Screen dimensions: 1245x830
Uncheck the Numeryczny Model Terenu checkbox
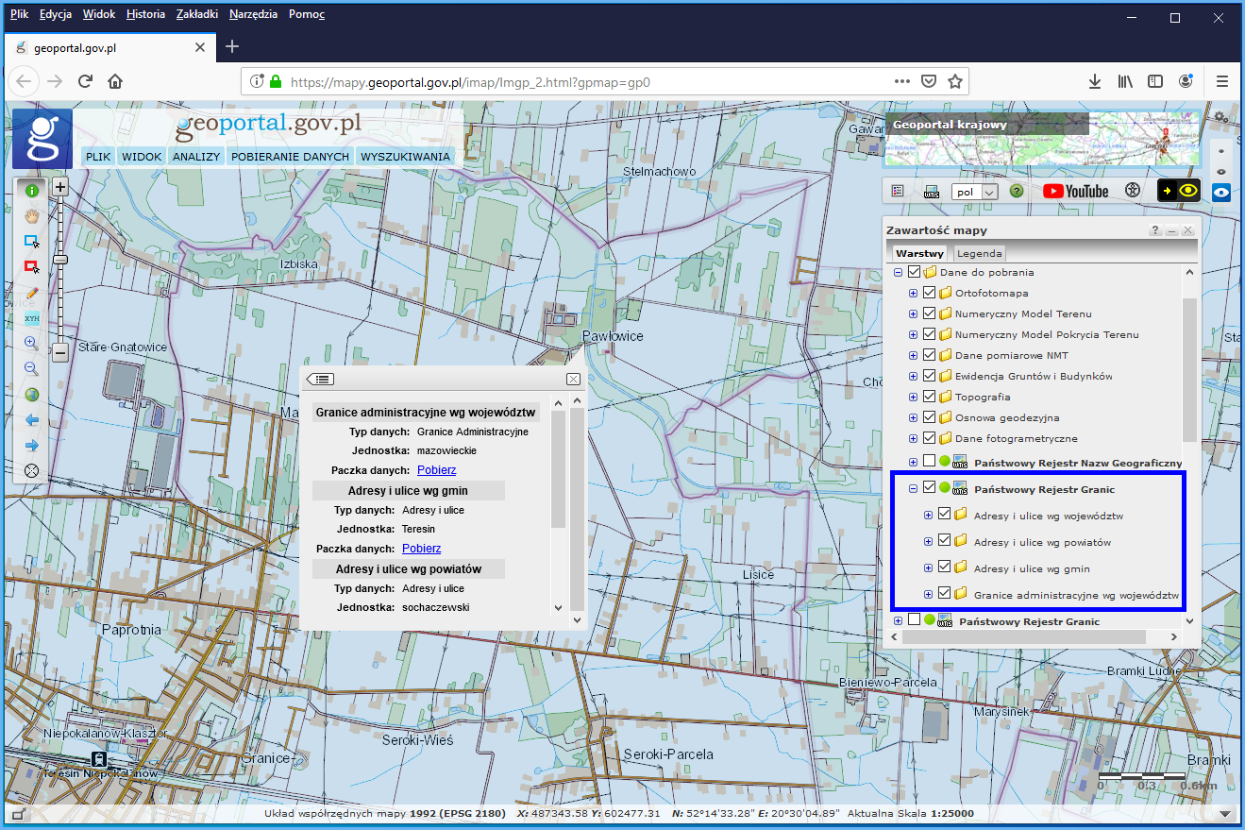929,313
